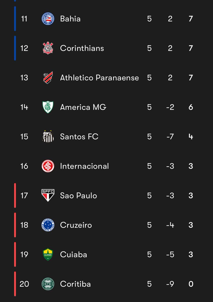Click the Athletico Paranaense crest icon
The image size is (213, 302).
pyautogui.click(x=48, y=78)
